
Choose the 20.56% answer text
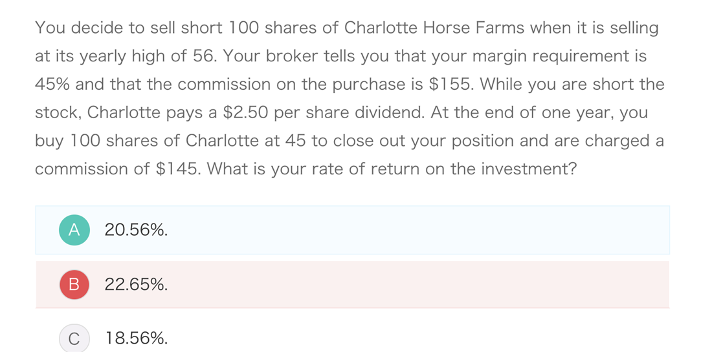tap(136, 230)
